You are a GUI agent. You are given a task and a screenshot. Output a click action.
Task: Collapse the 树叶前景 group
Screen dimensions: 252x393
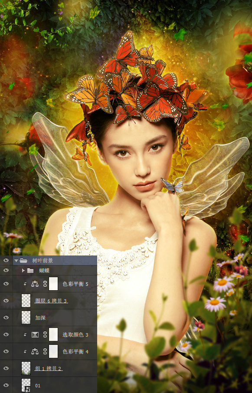click(x=16, y=261)
